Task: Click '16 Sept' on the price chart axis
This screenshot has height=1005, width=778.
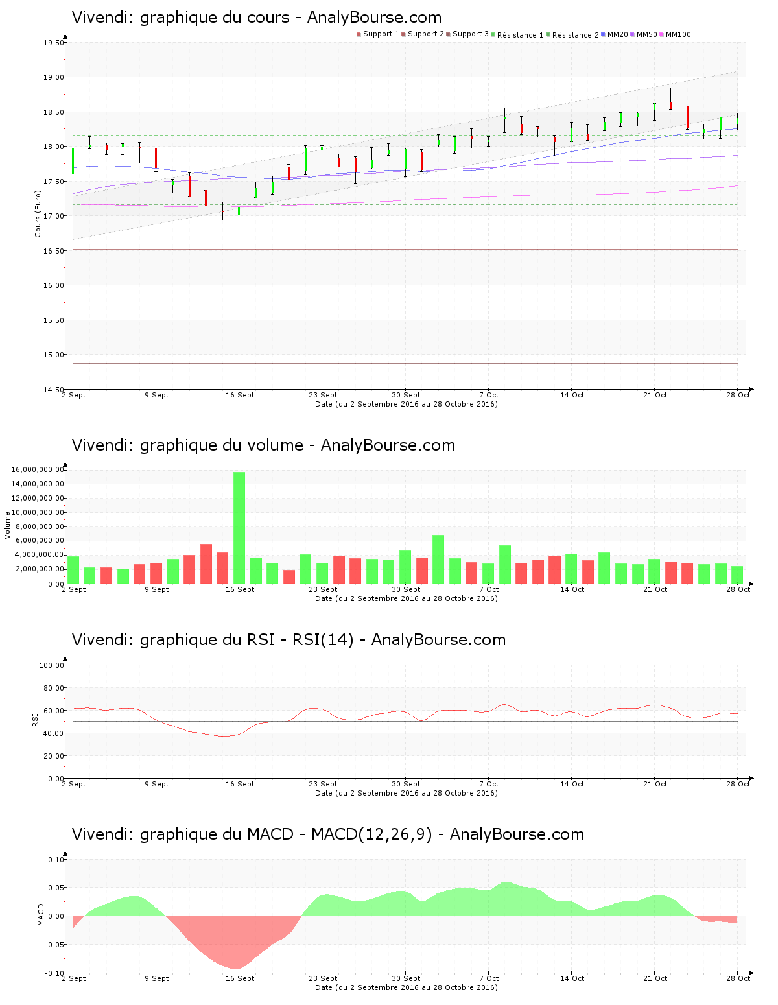Action: click(x=240, y=395)
